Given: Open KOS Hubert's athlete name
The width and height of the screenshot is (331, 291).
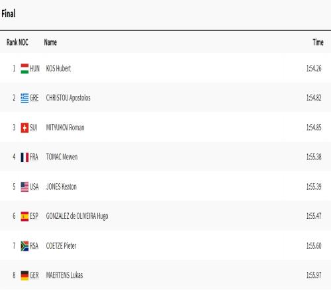Looking at the screenshot, I should [x=58, y=69].
